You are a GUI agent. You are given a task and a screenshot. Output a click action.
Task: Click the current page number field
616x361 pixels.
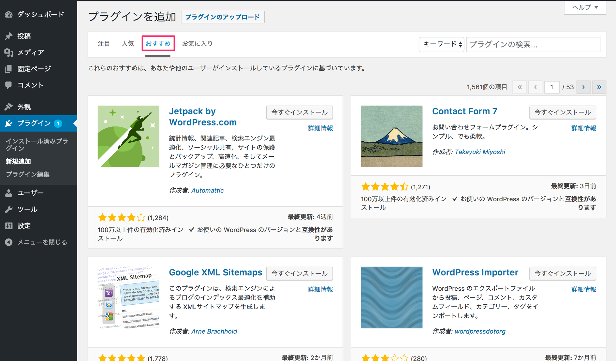click(551, 87)
